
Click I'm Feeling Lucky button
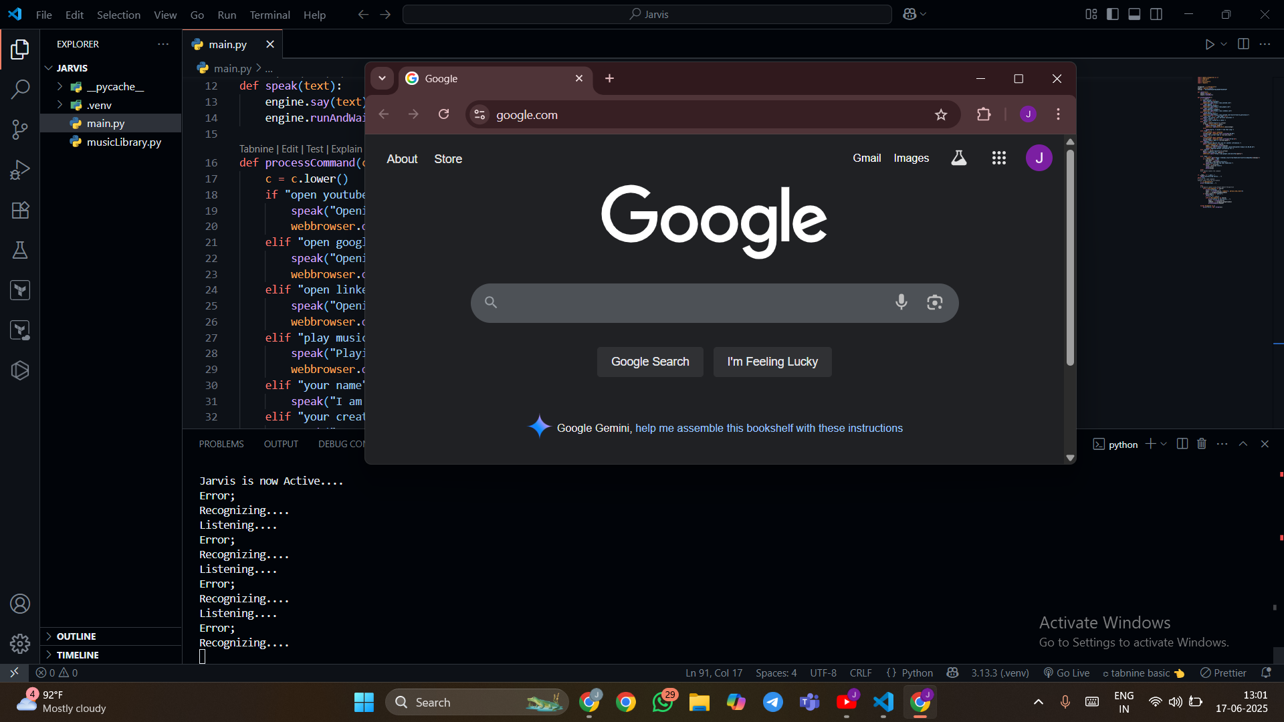772,362
